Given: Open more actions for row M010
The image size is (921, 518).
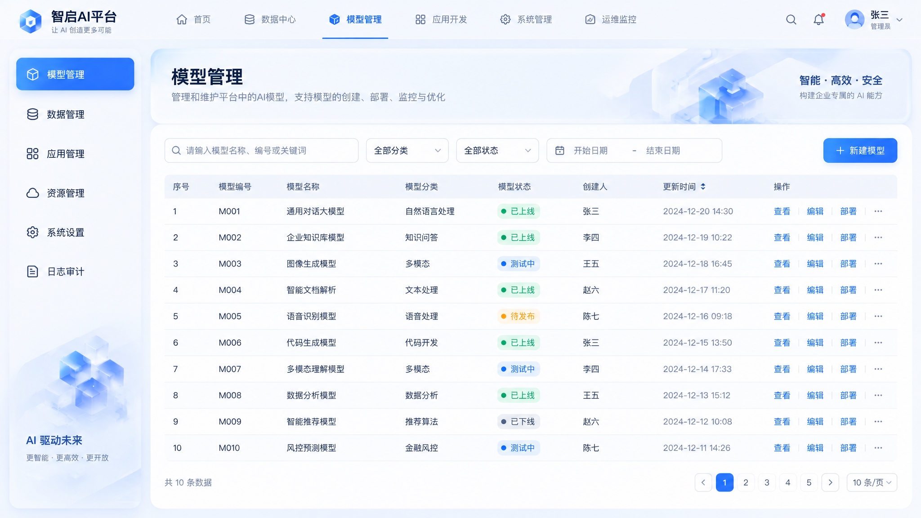Looking at the screenshot, I should click(878, 448).
